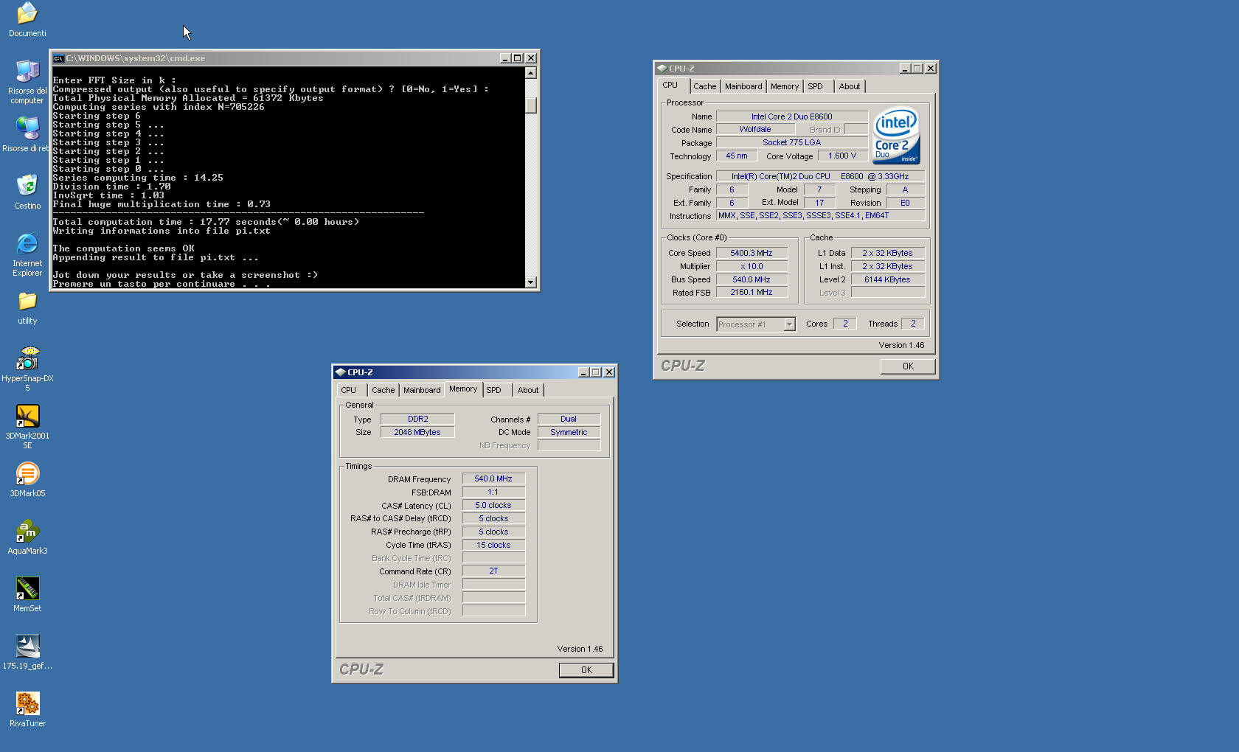Click the Cycle Time 15 clocks value
This screenshot has height=752, width=1239.
point(493,546)
